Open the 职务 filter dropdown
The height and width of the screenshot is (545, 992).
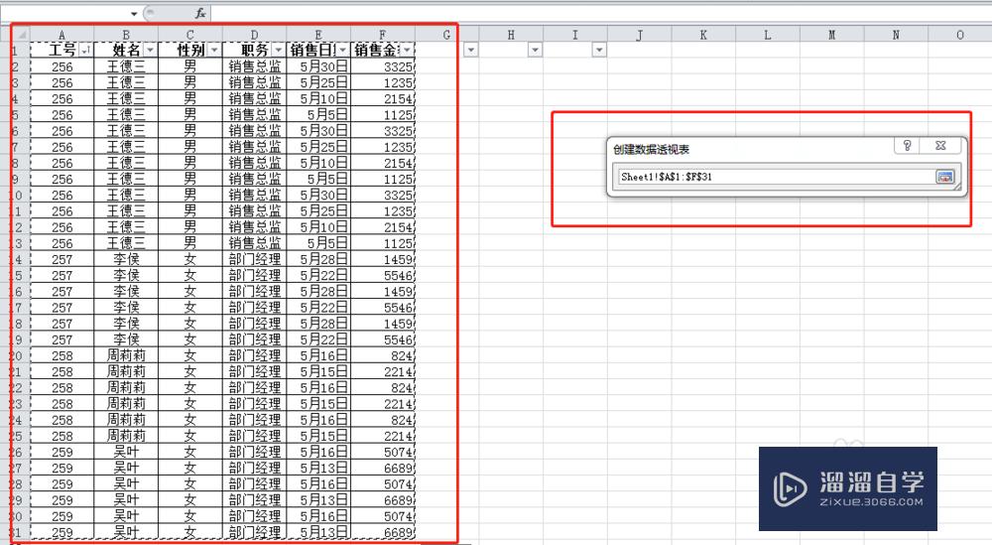pos(279,50)
